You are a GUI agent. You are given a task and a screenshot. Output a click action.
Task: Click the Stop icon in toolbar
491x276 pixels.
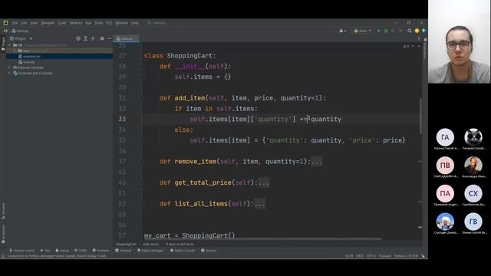(400, 31)
